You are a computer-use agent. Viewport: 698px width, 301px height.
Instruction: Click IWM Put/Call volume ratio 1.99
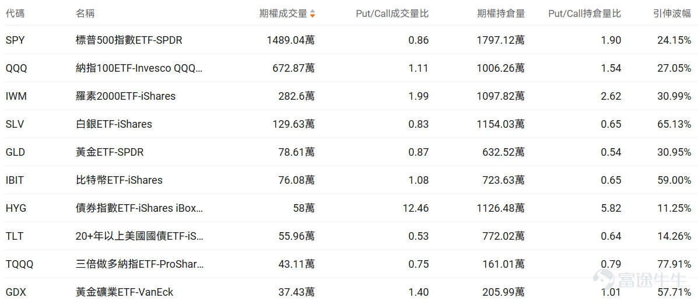coord(419,96)
